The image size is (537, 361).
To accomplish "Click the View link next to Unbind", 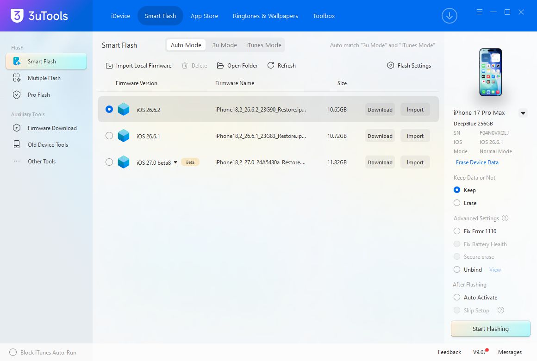I will [x=495, y=270].
